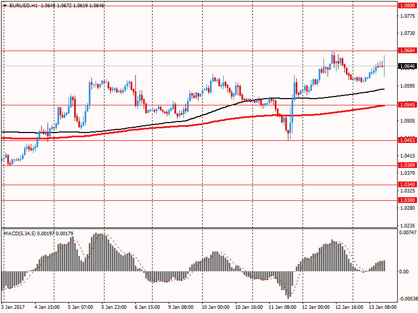
Task: Click the triangle icon beside EURUSD,H1
Action: [5, 6]
